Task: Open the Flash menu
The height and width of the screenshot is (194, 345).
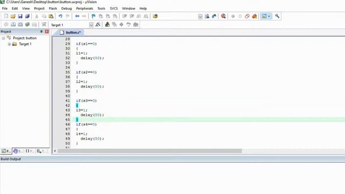Action: pyautogui.click(x=53, y=9)
